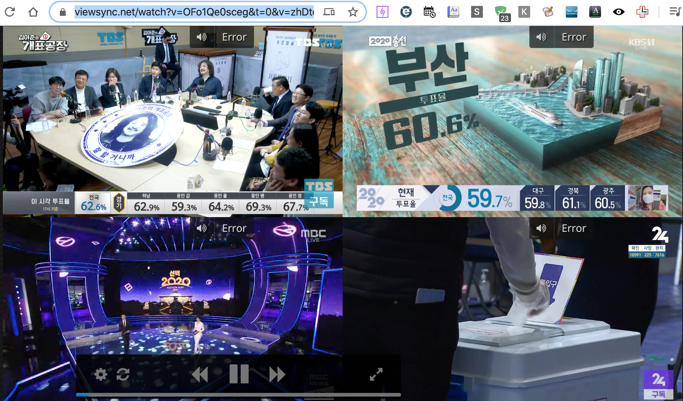Select the KBS 부산 turnout video tile
Screen dimensions: 683x401
pyautogui.click(x=512, y=121)
